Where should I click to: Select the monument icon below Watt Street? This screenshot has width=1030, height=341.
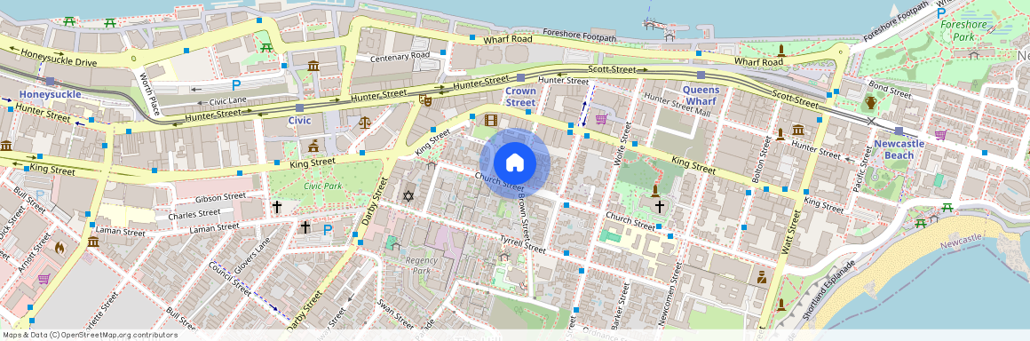[x=781, y=305]
